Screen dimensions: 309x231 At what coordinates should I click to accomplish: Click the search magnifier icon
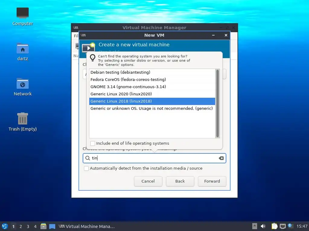(x=88, y=158)
